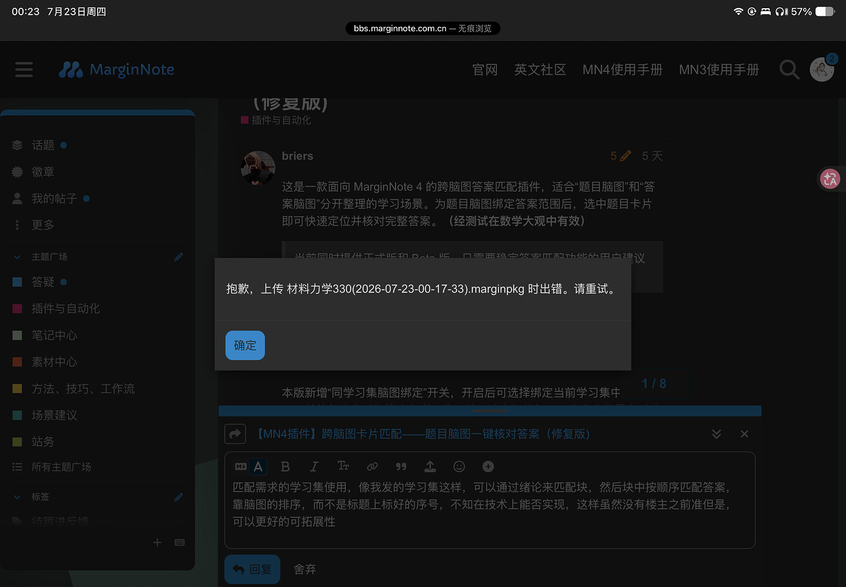The height and width of the screenshot is (587, 846).
Task: Open the text size heading options
Action: [x=343, y=466]
